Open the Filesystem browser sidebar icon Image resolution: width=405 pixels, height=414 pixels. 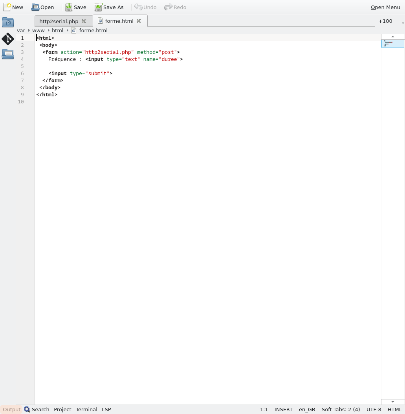pos(8,54)
